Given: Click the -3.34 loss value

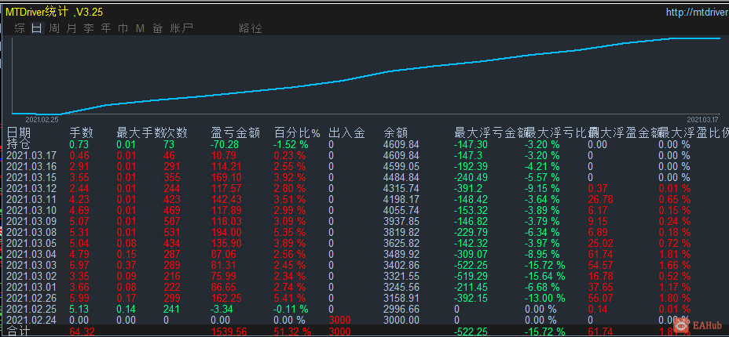Looking at the screenshot, I should point(222,309).
